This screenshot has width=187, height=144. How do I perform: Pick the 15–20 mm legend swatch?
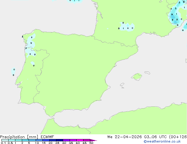(x=46, y=140)
